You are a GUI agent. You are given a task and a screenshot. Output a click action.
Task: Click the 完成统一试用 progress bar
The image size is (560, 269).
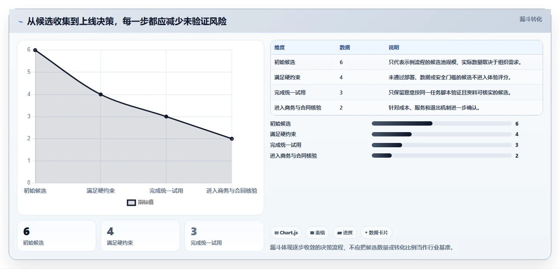coord(442,145)
